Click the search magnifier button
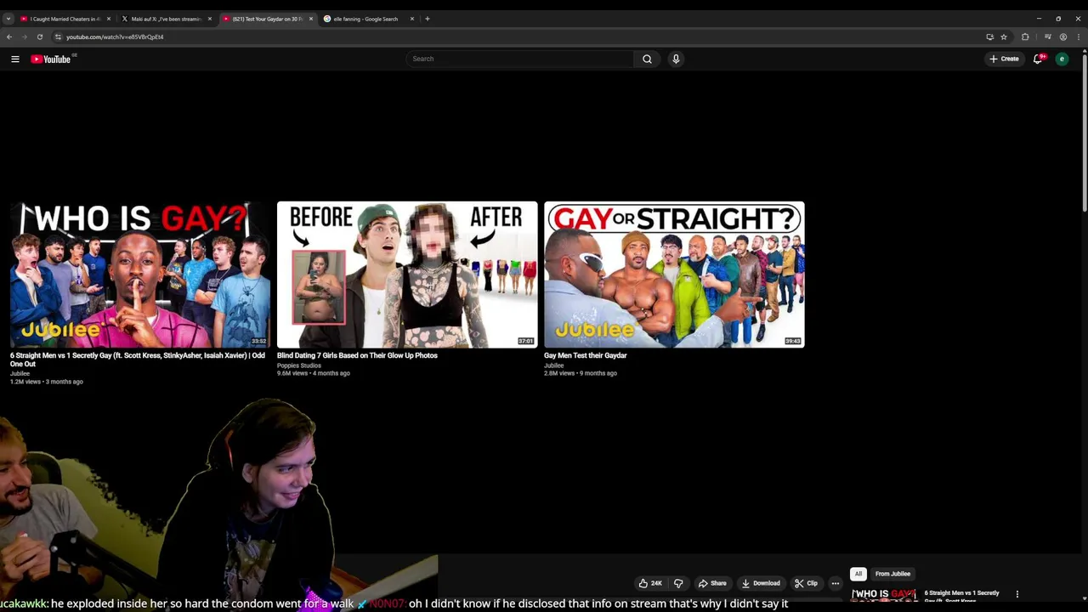The image size is (1088, 612). [647, 59]
